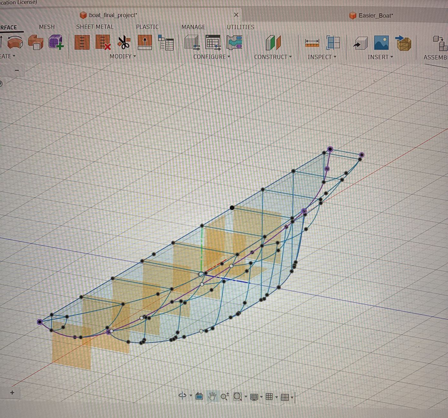The height and width of the screenshot is (418, 448).
Task: Select the Orbit tool in navigation bar
Action: 182,396
